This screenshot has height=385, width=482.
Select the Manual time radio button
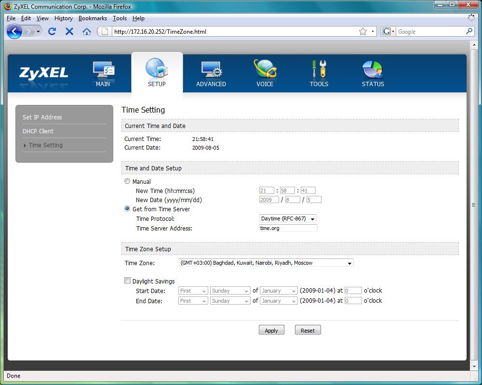pos(127,181)
